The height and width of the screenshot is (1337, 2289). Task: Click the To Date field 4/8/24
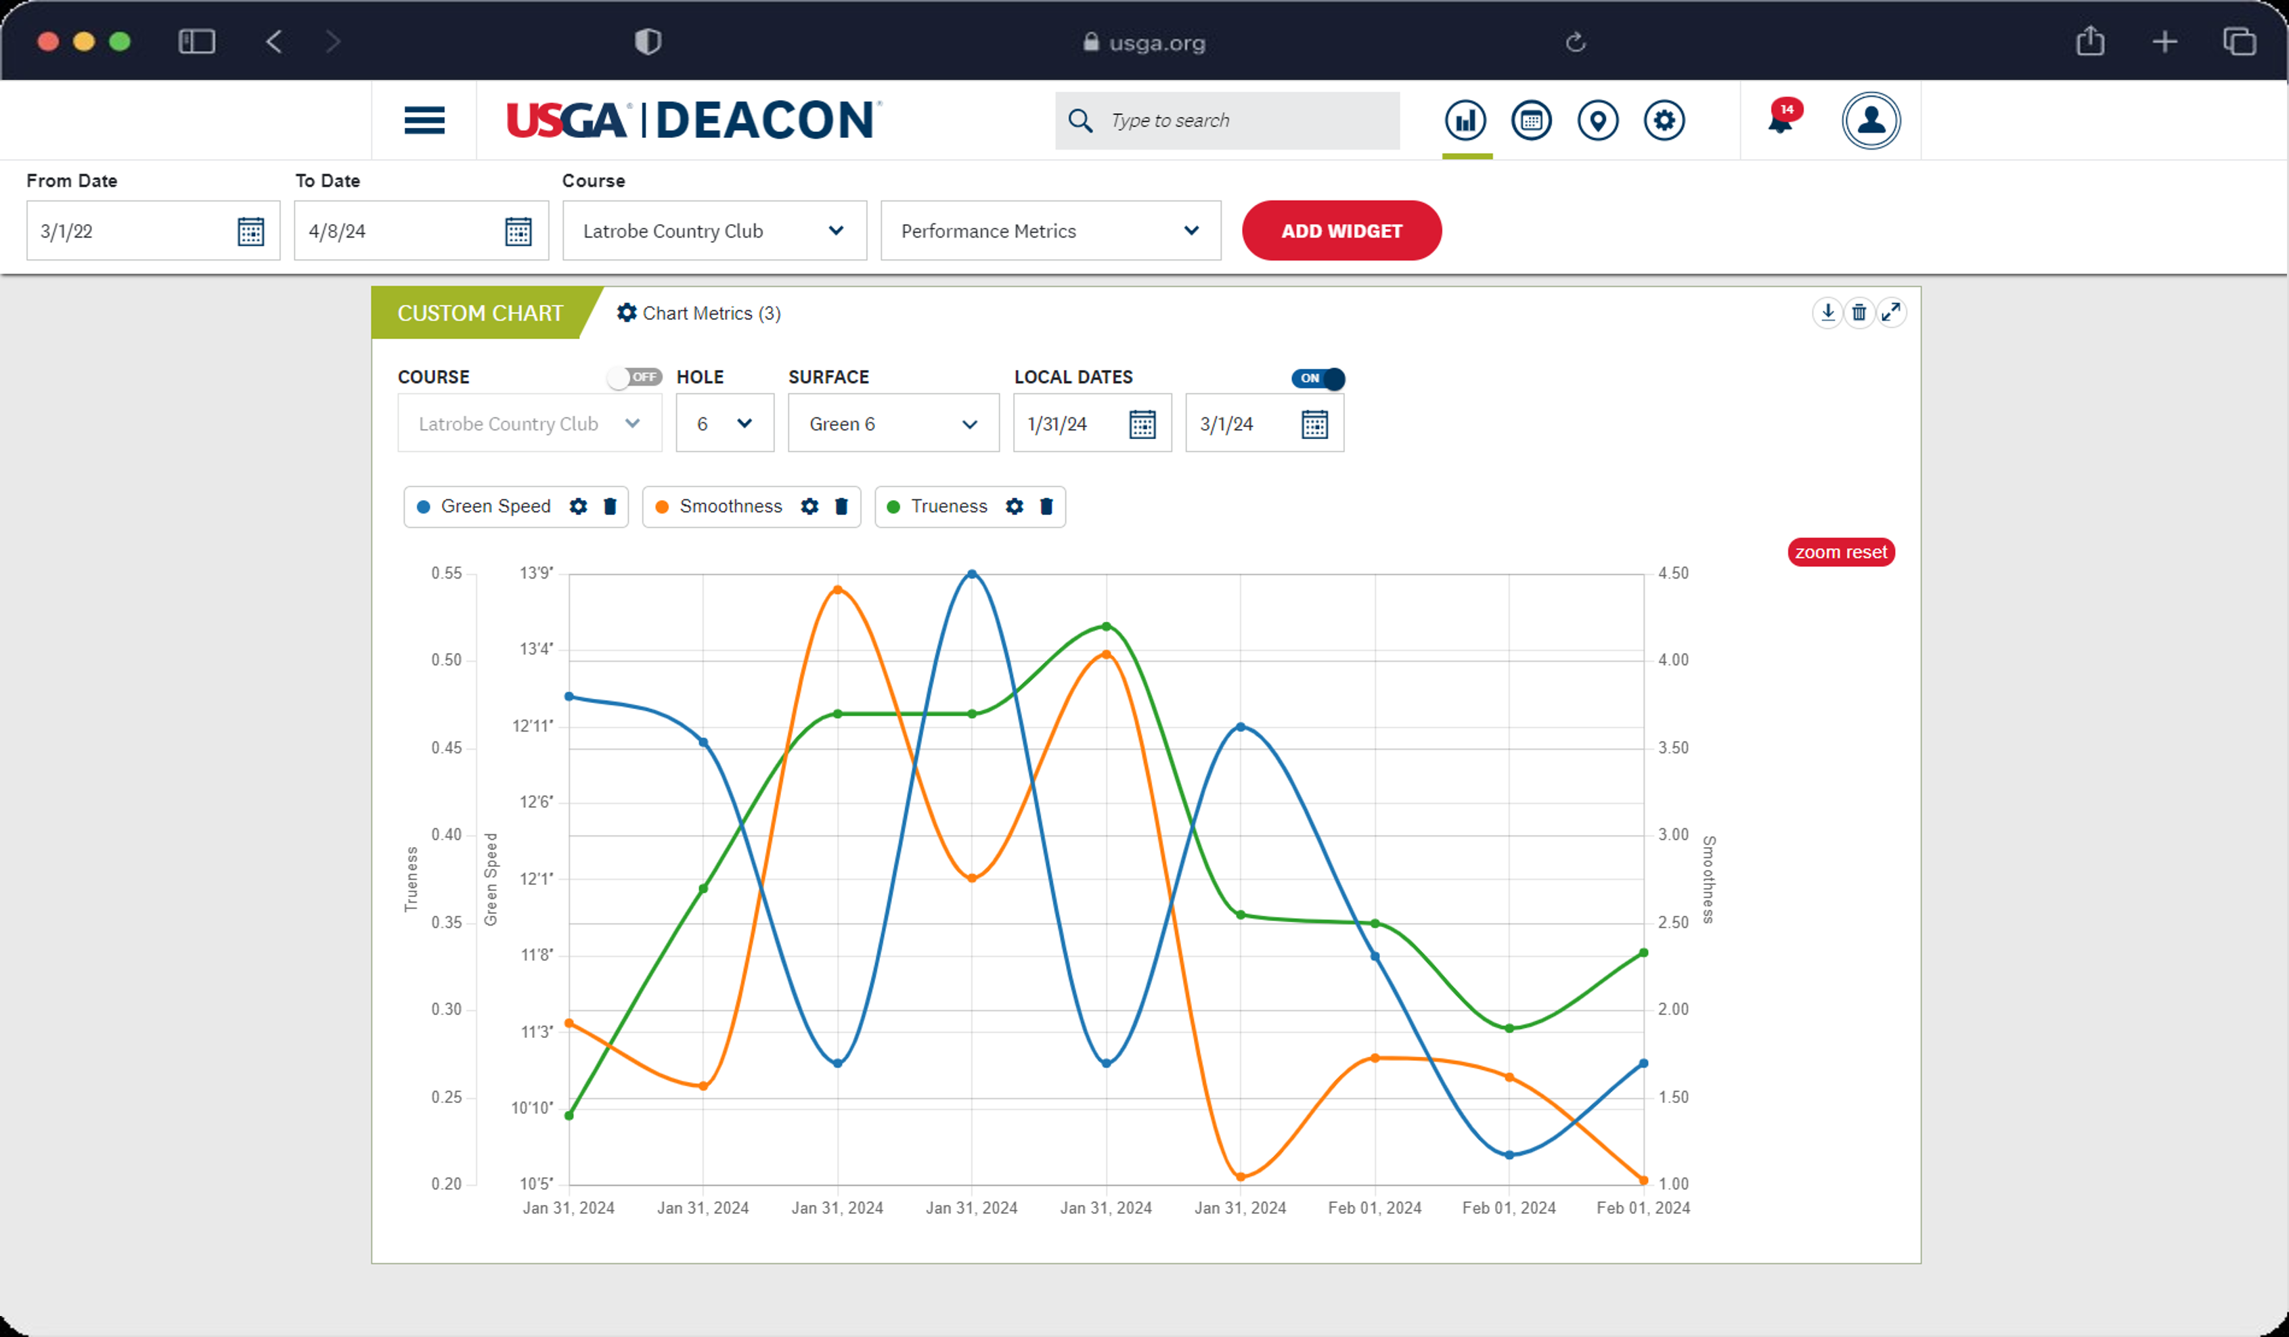click(x=422, y=231)
